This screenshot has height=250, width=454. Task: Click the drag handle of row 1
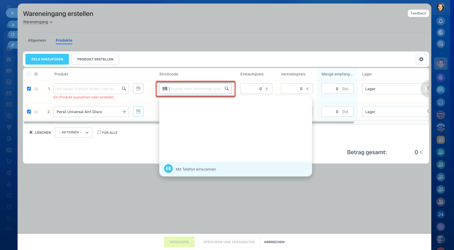click(x=36, y=89)
